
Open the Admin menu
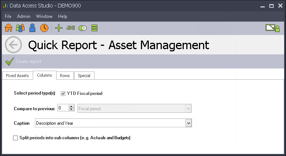click(x=23, y=16)
